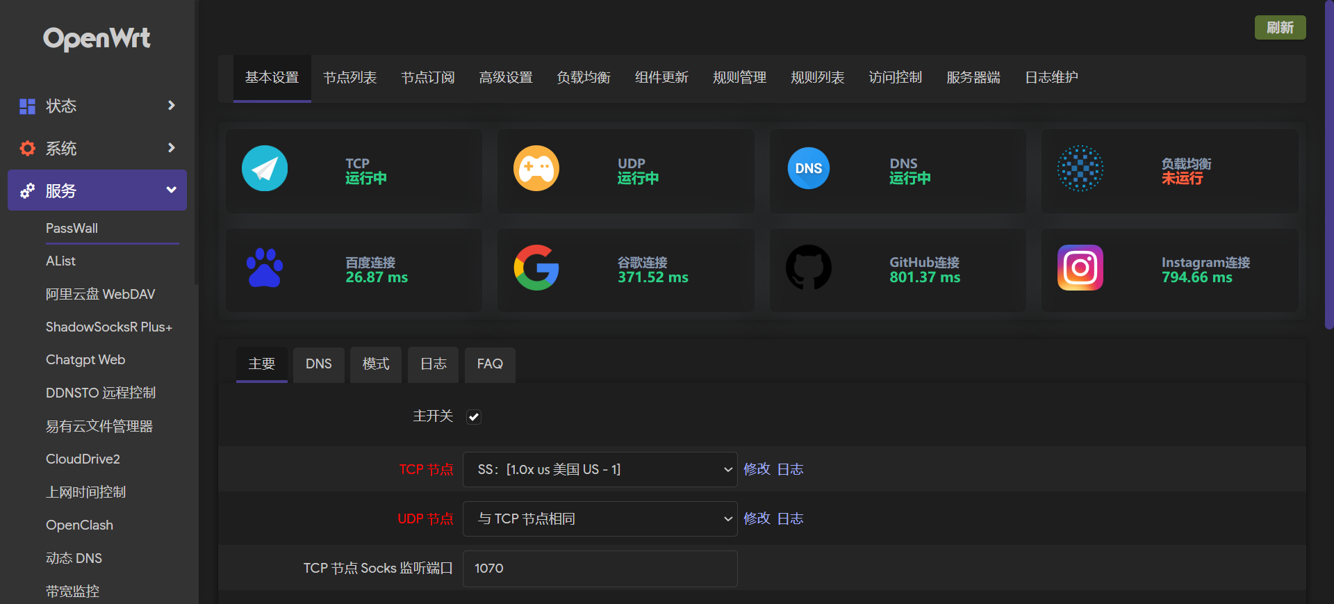This screenshot has width=1334, height=604.
Task: Click the 谷歌连接 371.52 ms value
Action: 653,277
